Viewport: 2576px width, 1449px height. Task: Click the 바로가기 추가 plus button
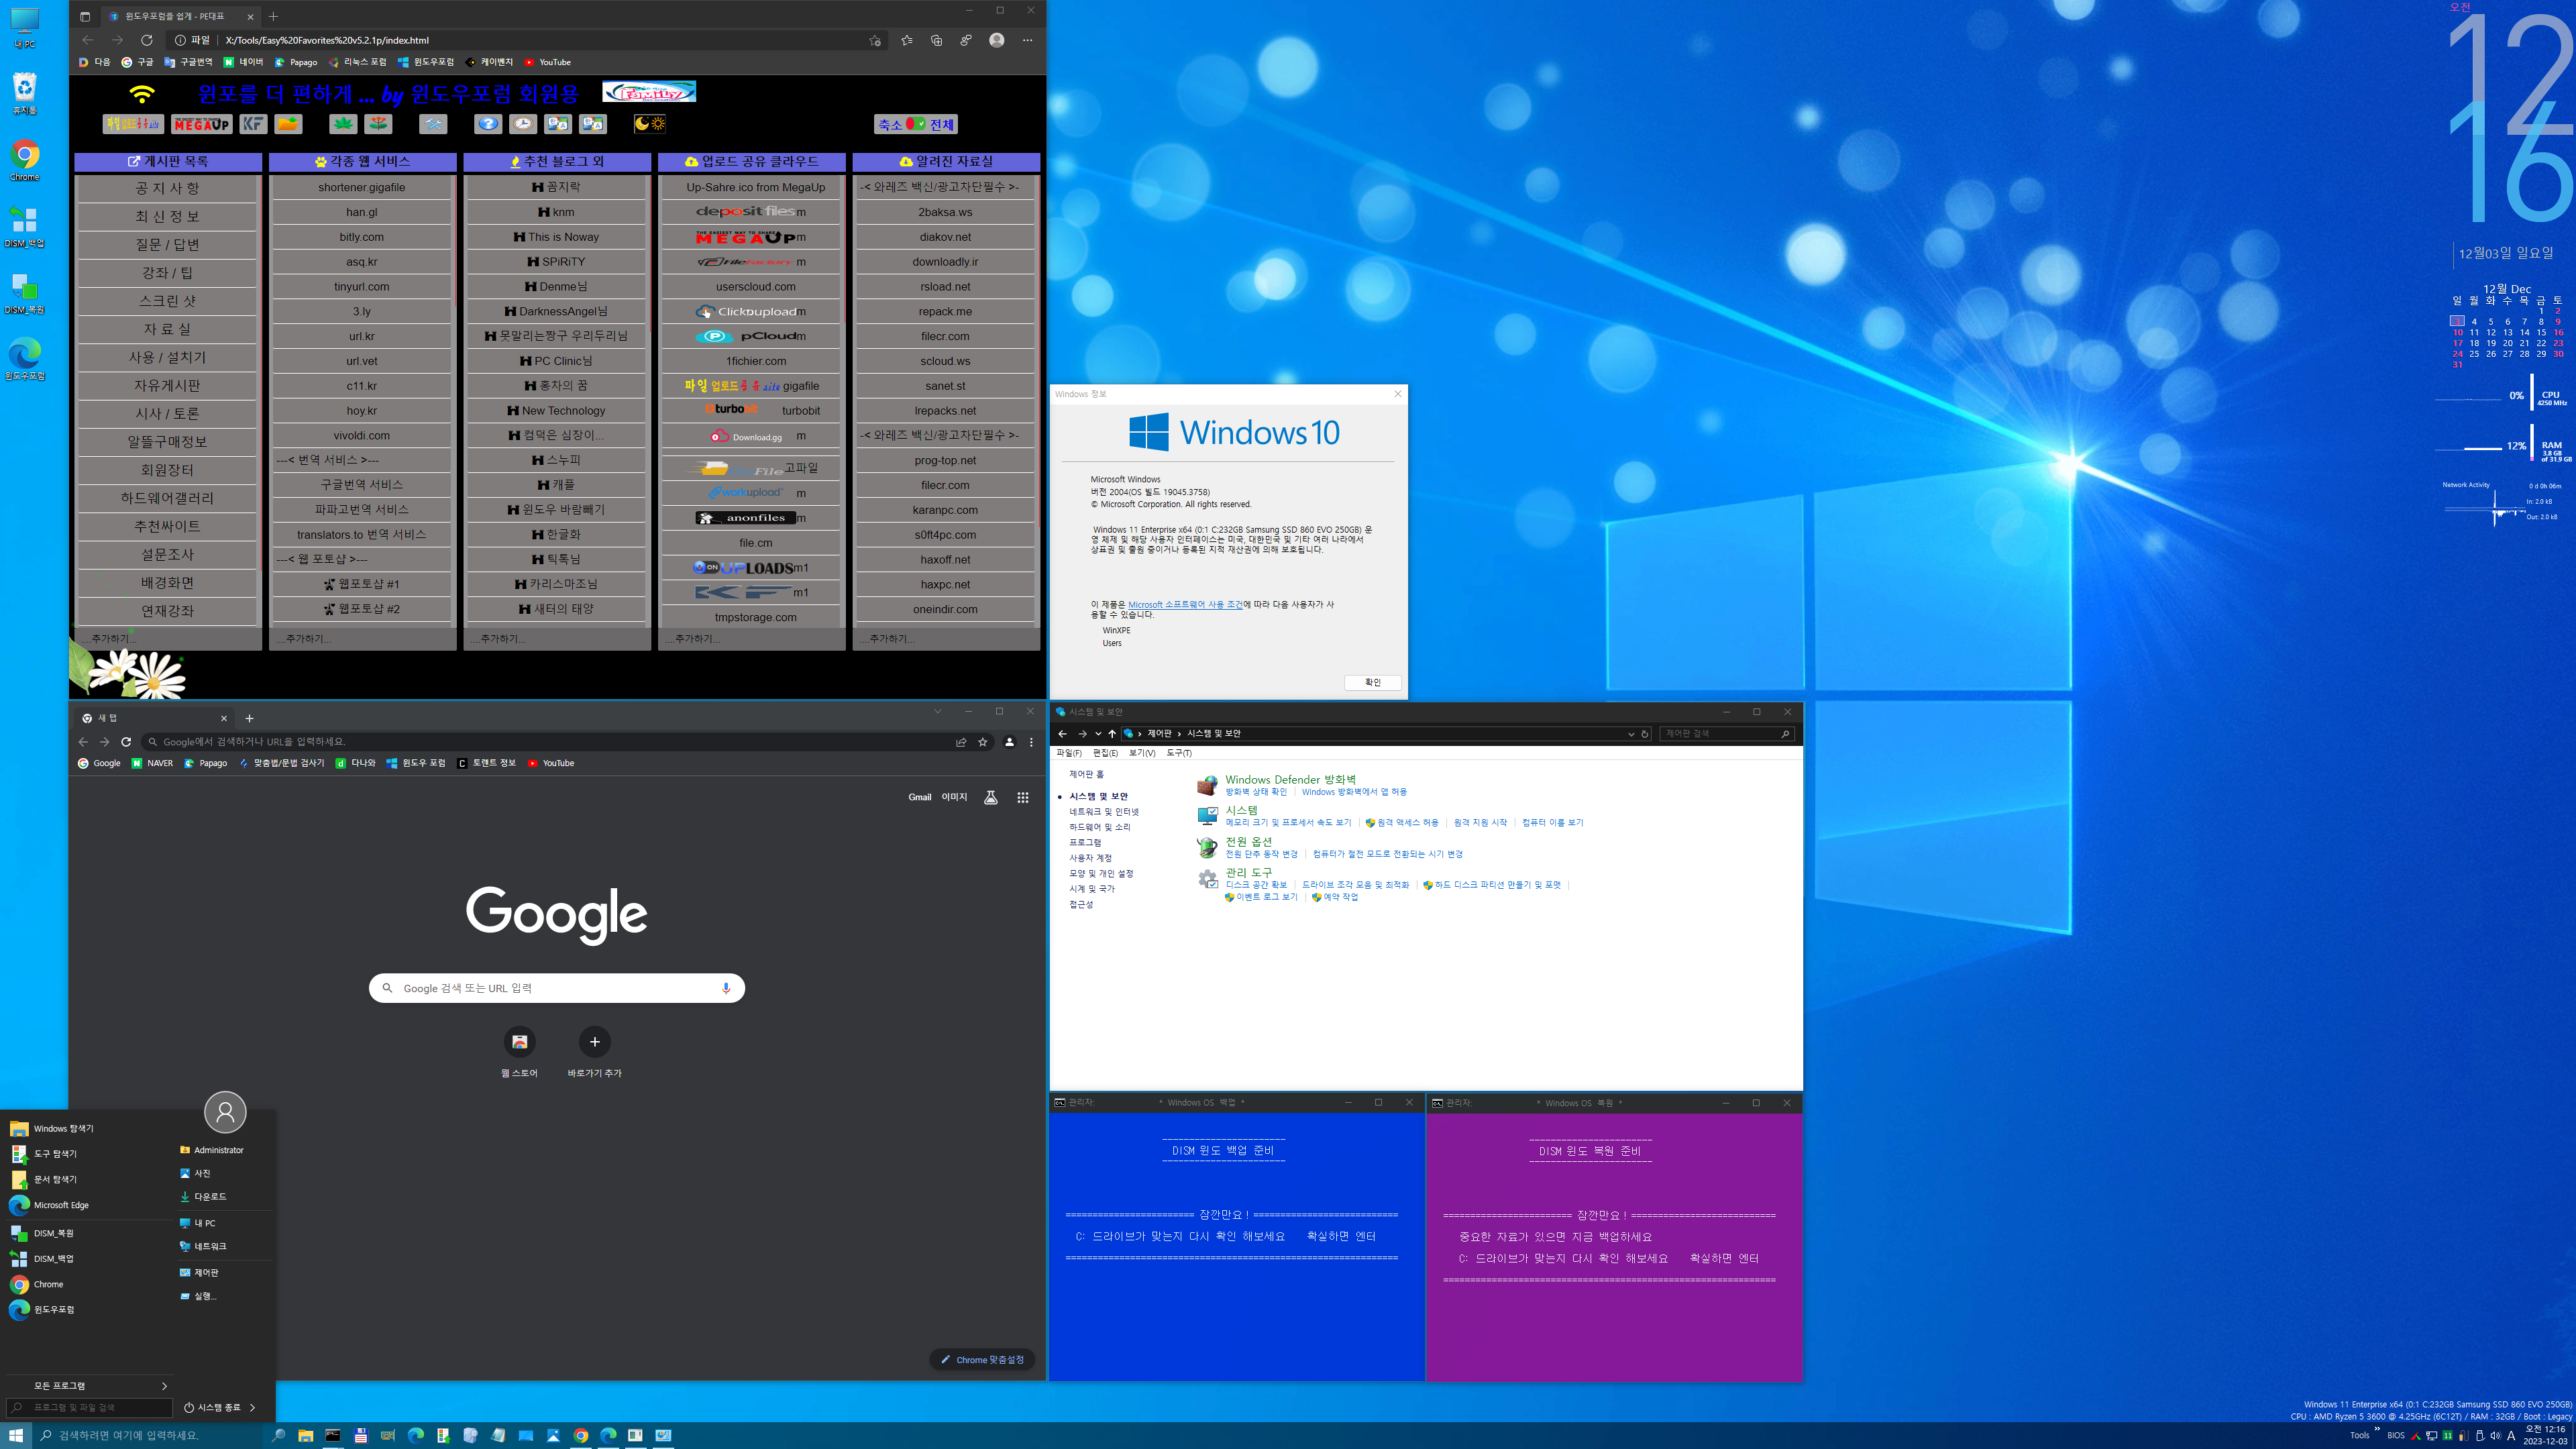595,1042
